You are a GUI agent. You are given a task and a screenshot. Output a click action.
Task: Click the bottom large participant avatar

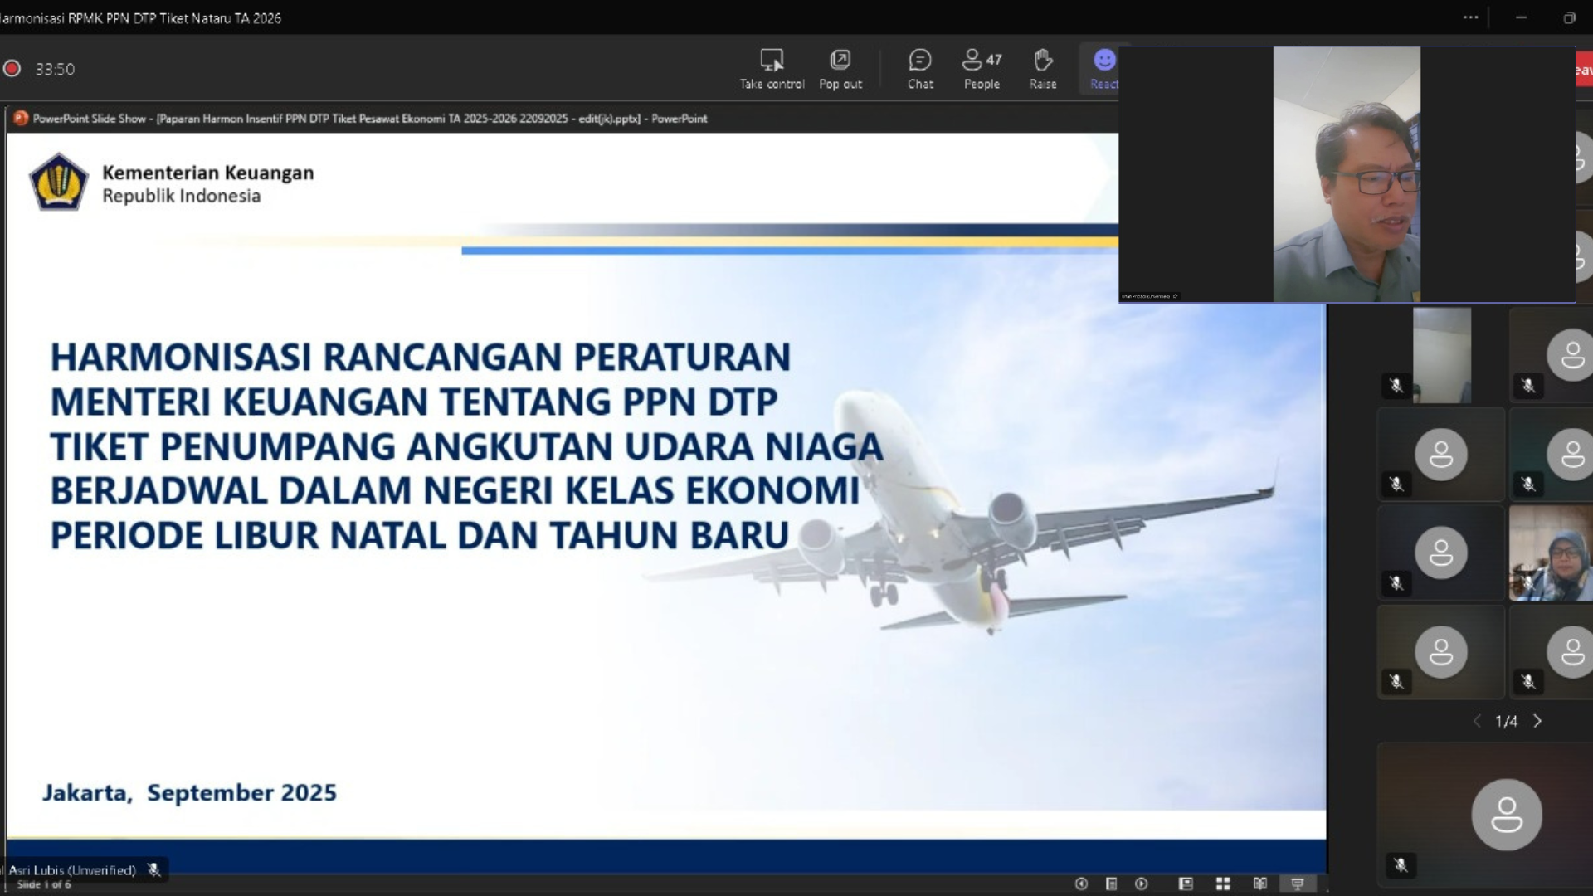pos(1507,815)
